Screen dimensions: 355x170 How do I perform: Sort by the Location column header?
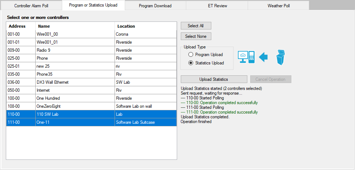(145, 26)
